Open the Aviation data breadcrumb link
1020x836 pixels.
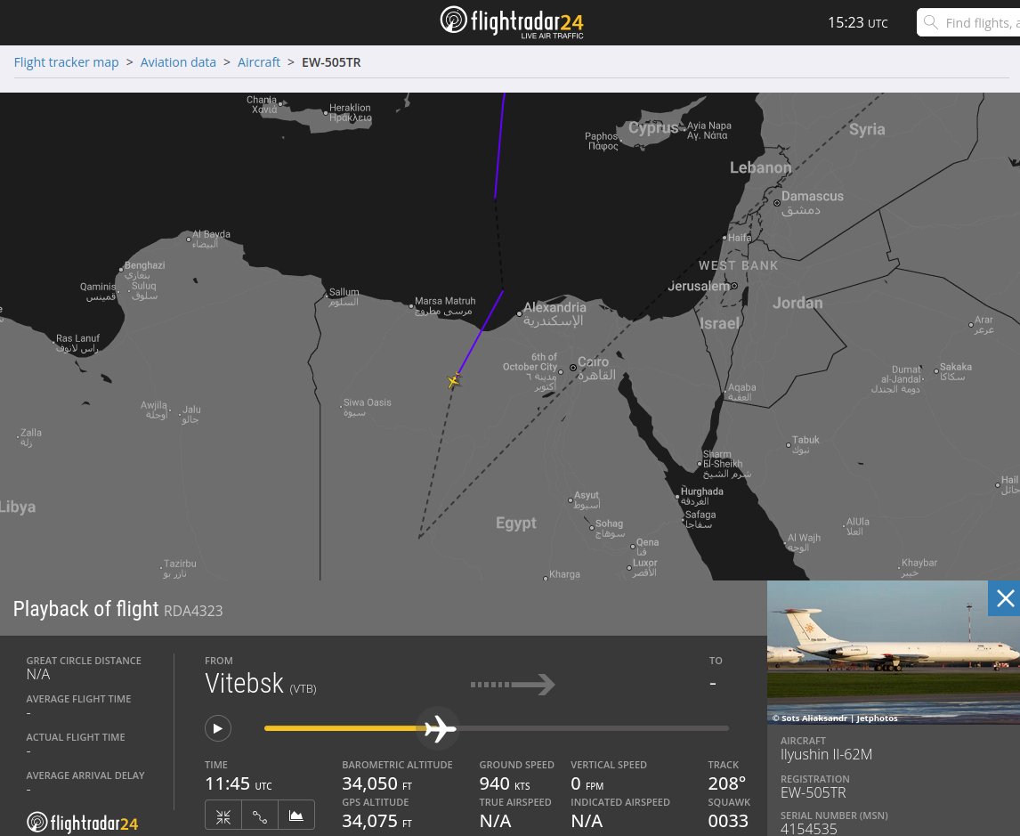click(x=178, y=62)
